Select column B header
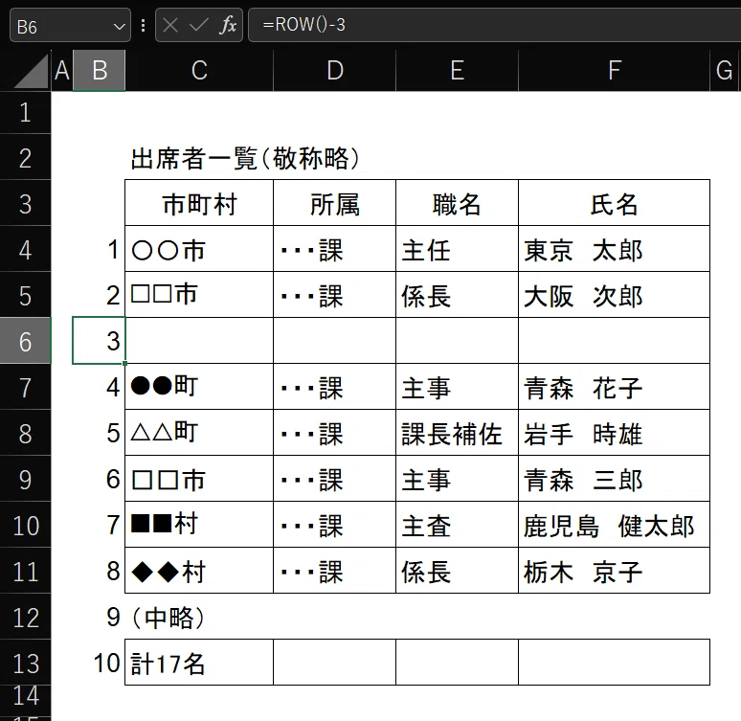Screen dimensions: 741x721 pos(100,71)
